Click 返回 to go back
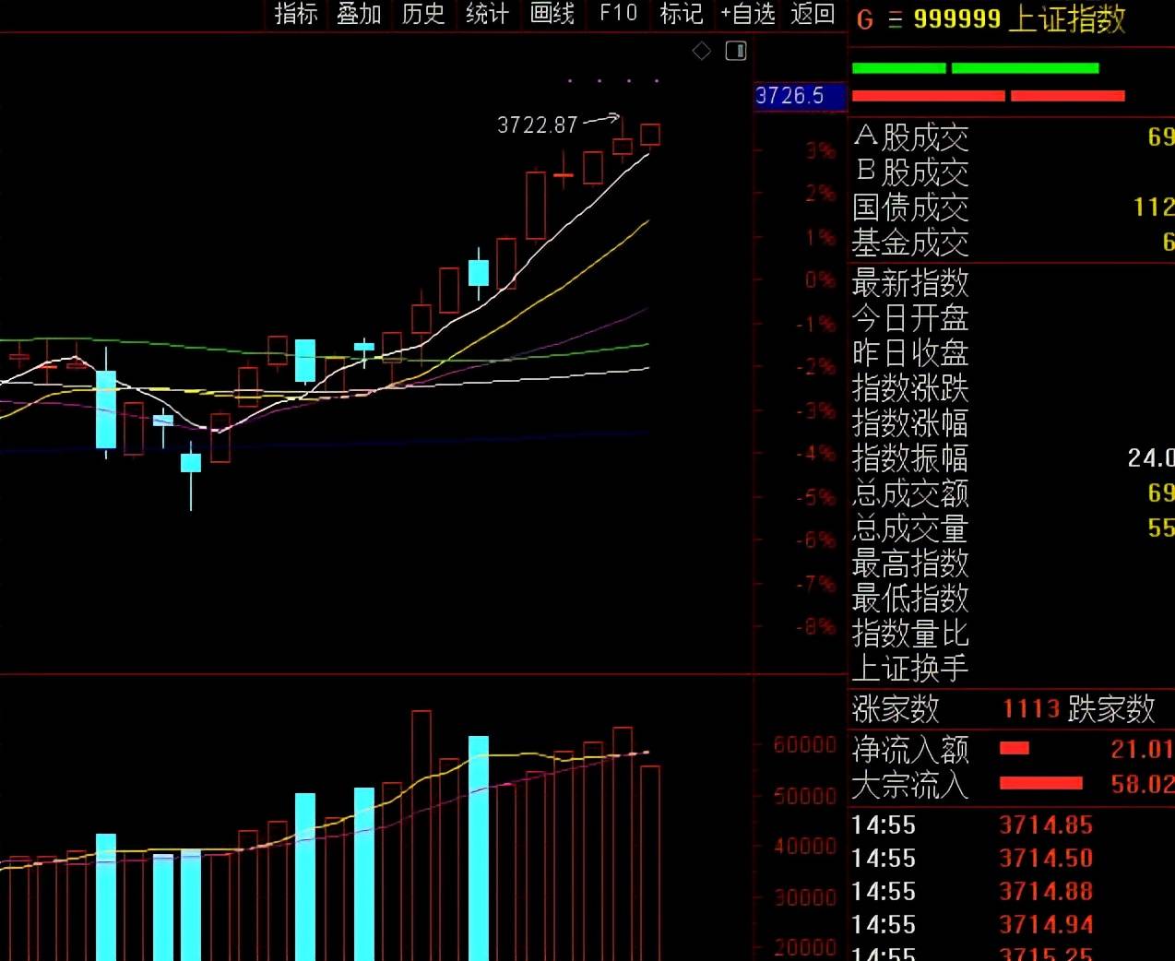 pos(813,14)
